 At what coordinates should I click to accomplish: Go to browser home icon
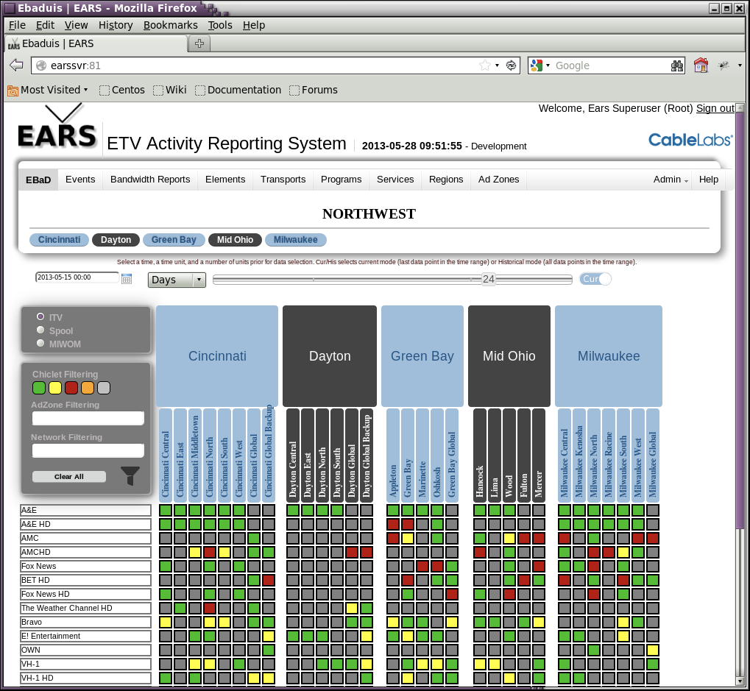click(x=701, y=65)
